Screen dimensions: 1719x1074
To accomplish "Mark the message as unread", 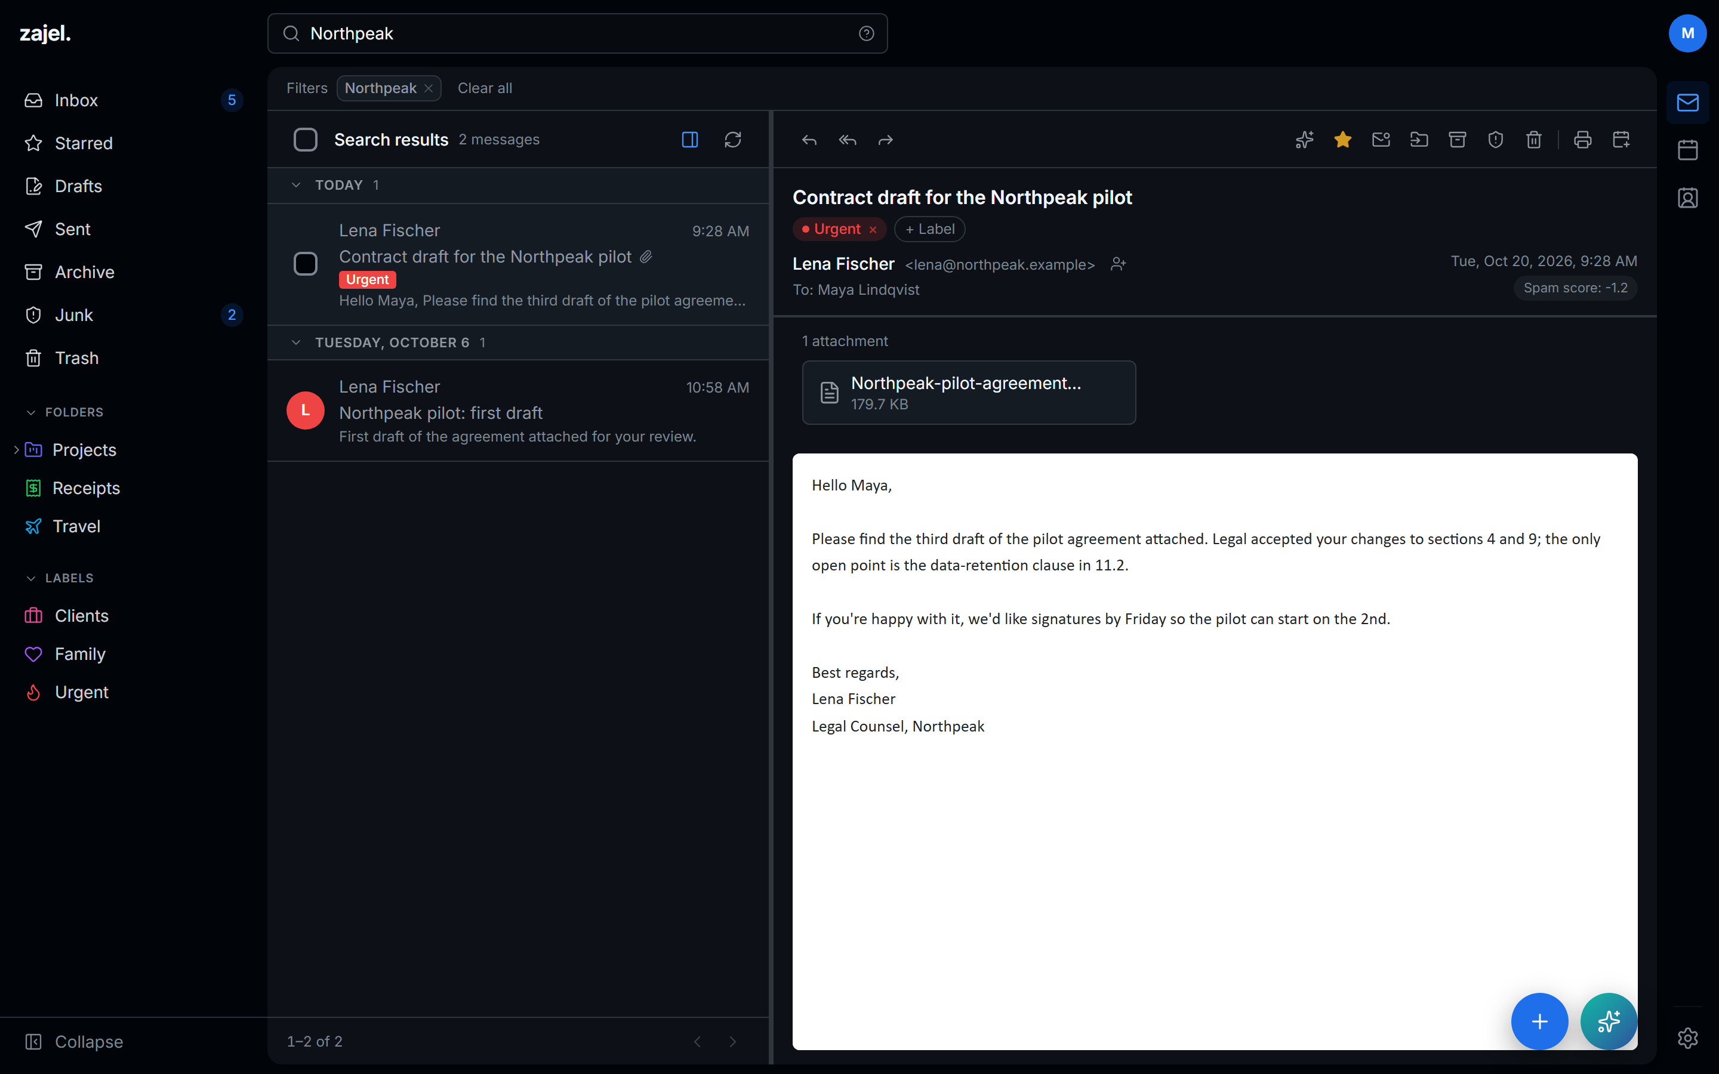I will click(x=1381, y=140).
